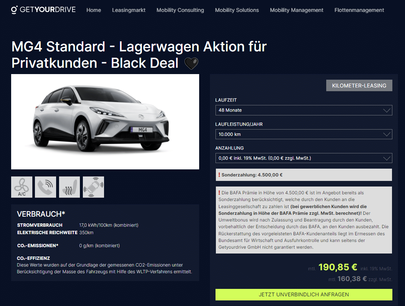405x306 pixels.
Task: Click the black heart icon in title
Action: click(x=191, y=63)
